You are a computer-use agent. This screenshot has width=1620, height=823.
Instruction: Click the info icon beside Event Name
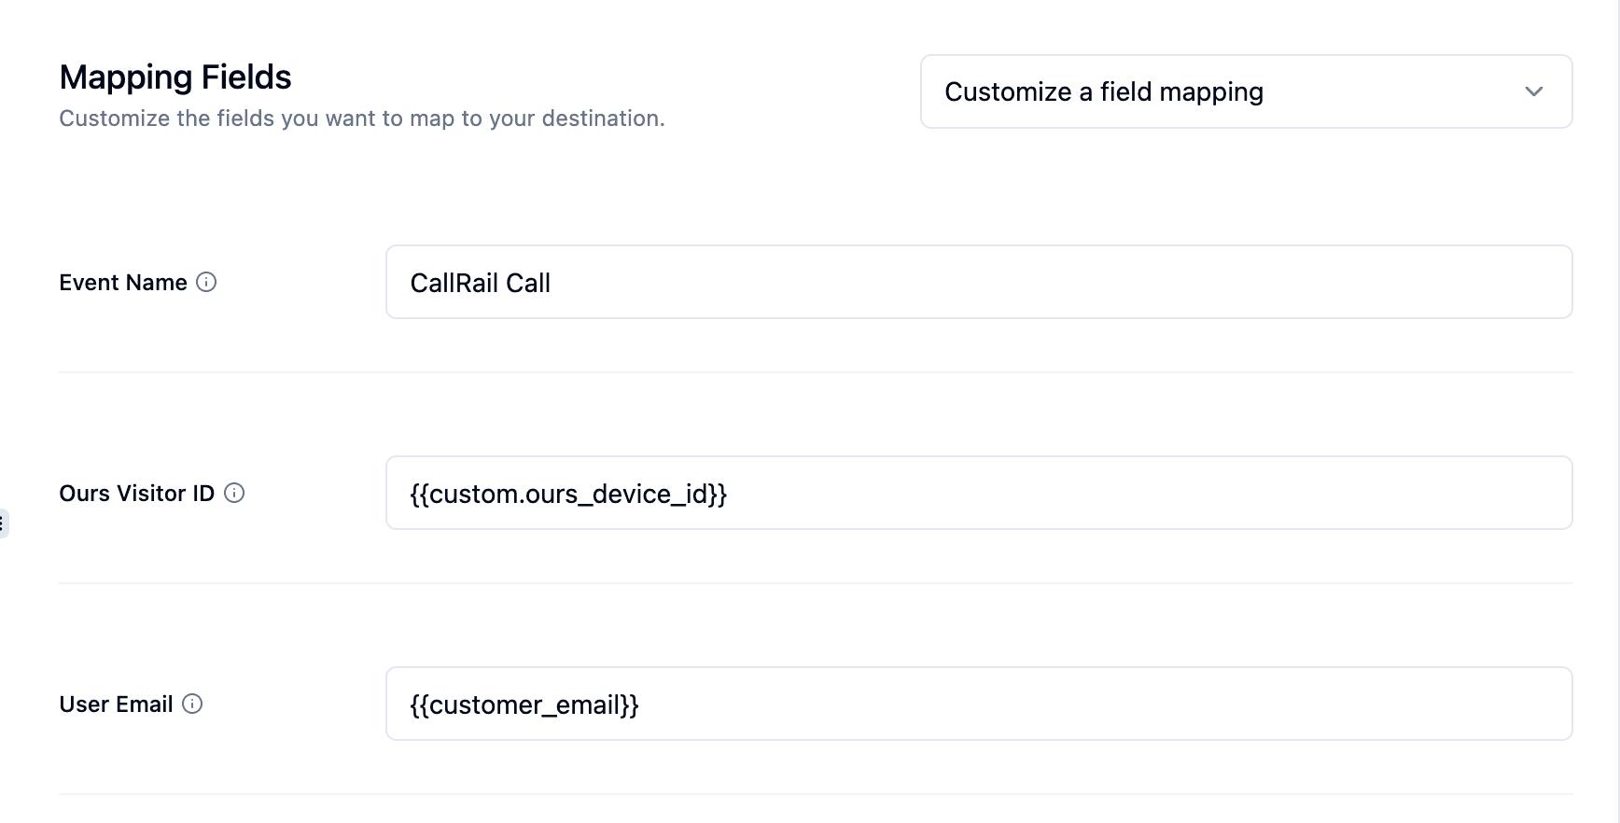tap(206, 282)
